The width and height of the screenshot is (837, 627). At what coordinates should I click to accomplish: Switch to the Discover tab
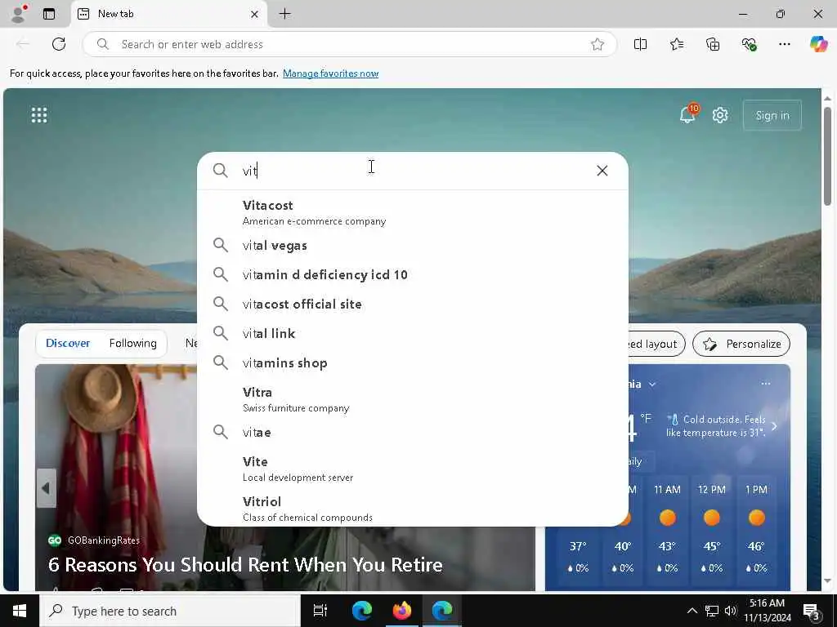(68, 344)
